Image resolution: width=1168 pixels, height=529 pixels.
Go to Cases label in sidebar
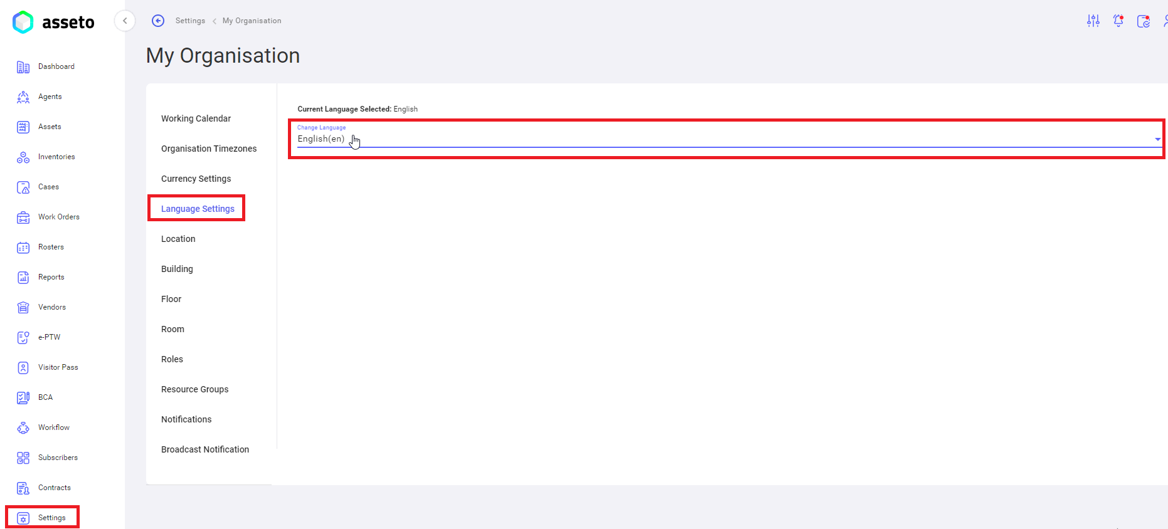pyautogui.click(x=48, y=187)
